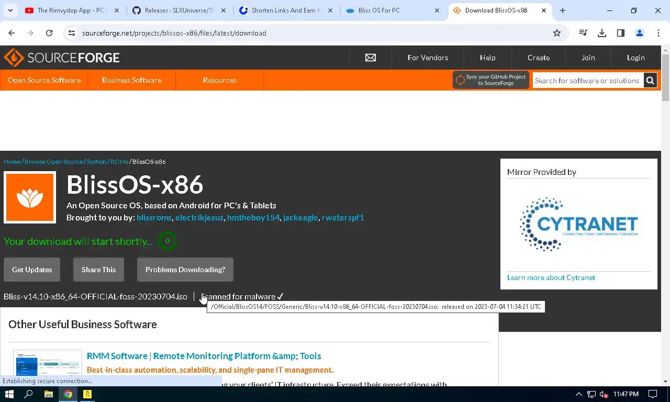Click Join in SourceForge header
The height and width of the screenshot is (402, 670).
[588, 58]
